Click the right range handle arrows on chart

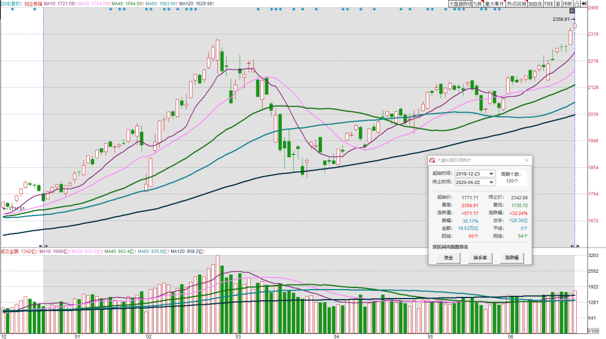click(575, 246)
